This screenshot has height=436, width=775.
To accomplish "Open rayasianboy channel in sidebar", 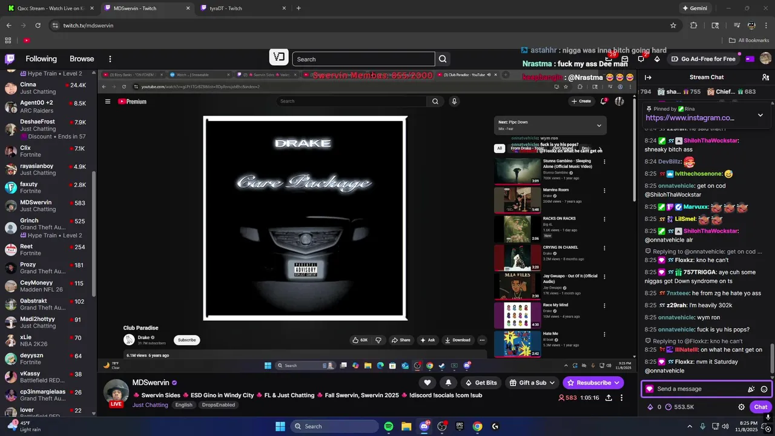I will [x=47, y=170].
